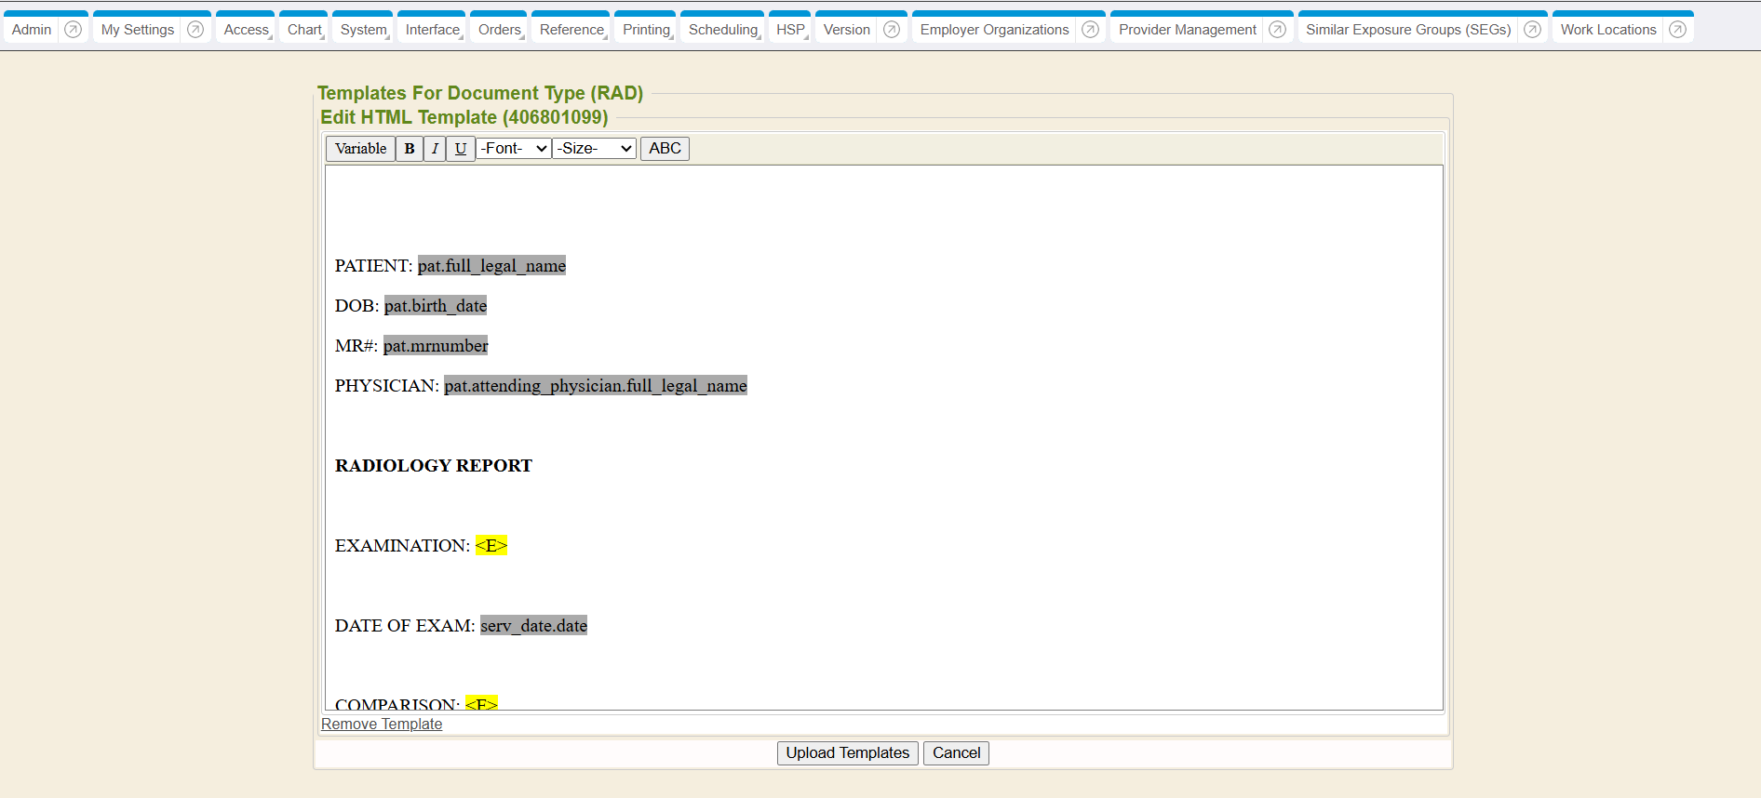Click the Remove Template link
The height and width of the screenshot is (798, 1761).
[x=382, y=725]
